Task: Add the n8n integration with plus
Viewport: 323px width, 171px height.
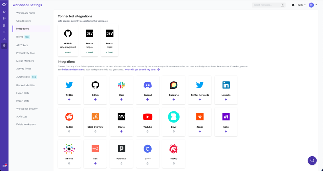Action: [x=95, y=163]
